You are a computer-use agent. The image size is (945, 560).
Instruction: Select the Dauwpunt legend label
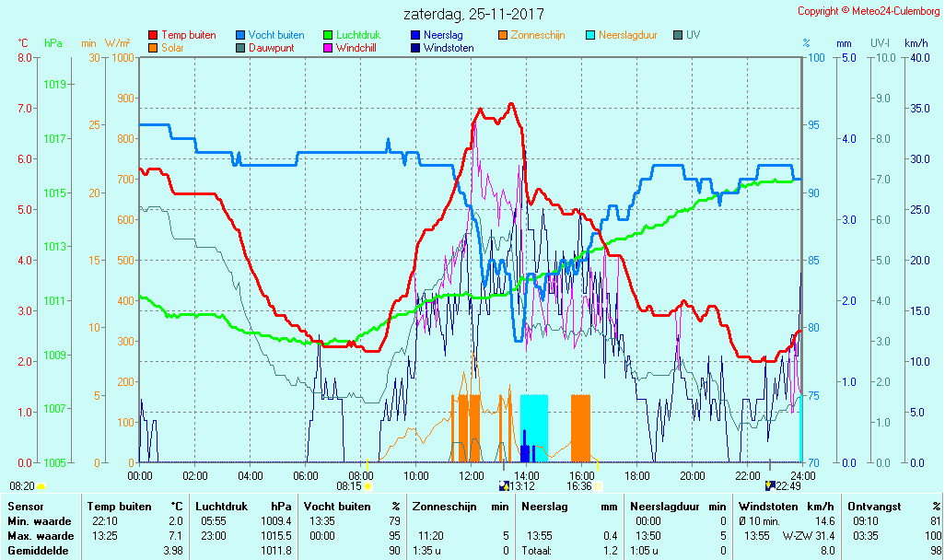click(x=272, y=48)
